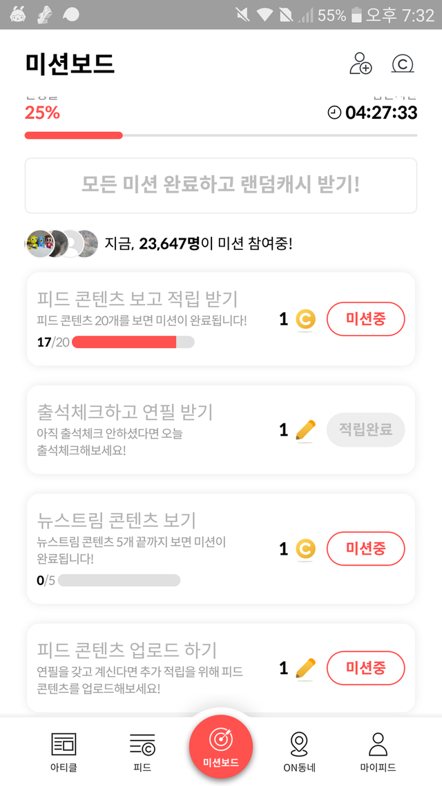This screenshot has width=442, height=786.
Task: Tap the clock icon beside the countdown
Action: coord(334,112)
